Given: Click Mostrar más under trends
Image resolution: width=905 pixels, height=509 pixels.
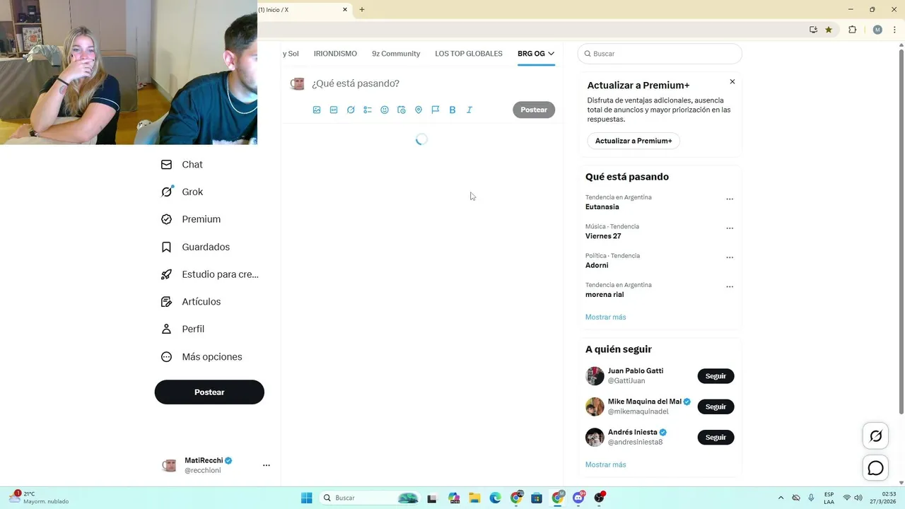Looking at the screenshot, I should (605, 317).
